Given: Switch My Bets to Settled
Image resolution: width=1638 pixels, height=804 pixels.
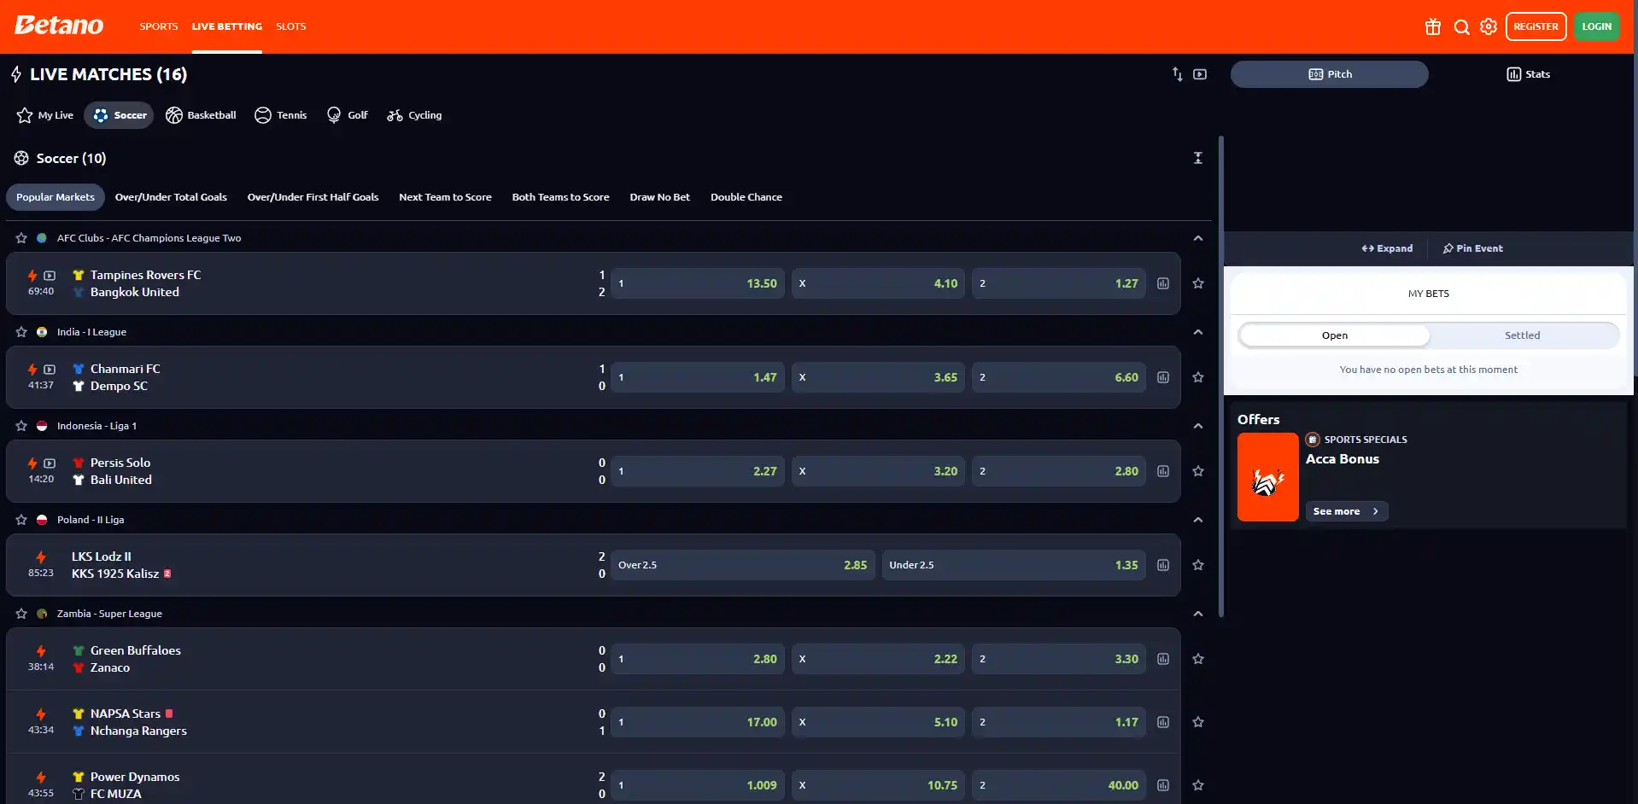Looking at the screenshot, I should 1522,335.
